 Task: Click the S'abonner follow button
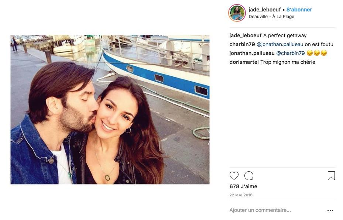coord(299,10)
